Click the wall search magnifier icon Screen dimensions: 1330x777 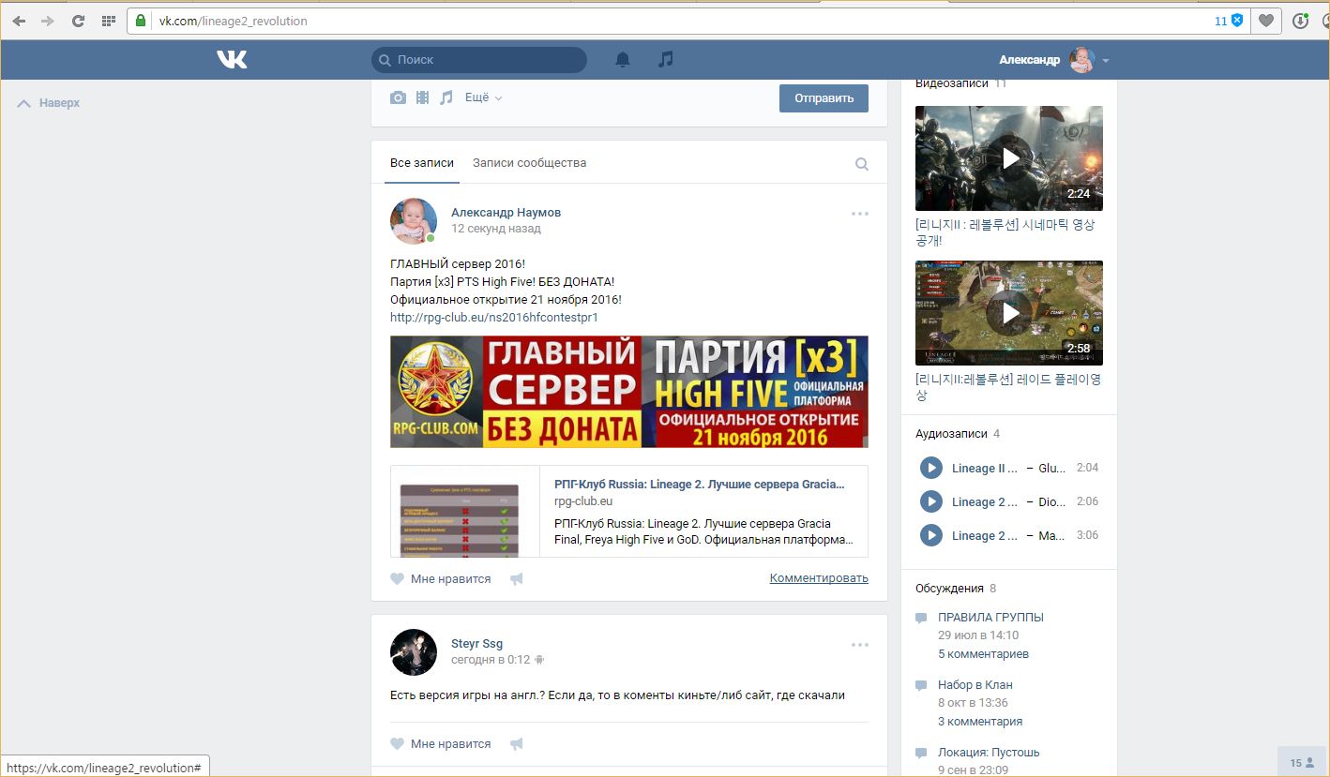pos(861,164)
